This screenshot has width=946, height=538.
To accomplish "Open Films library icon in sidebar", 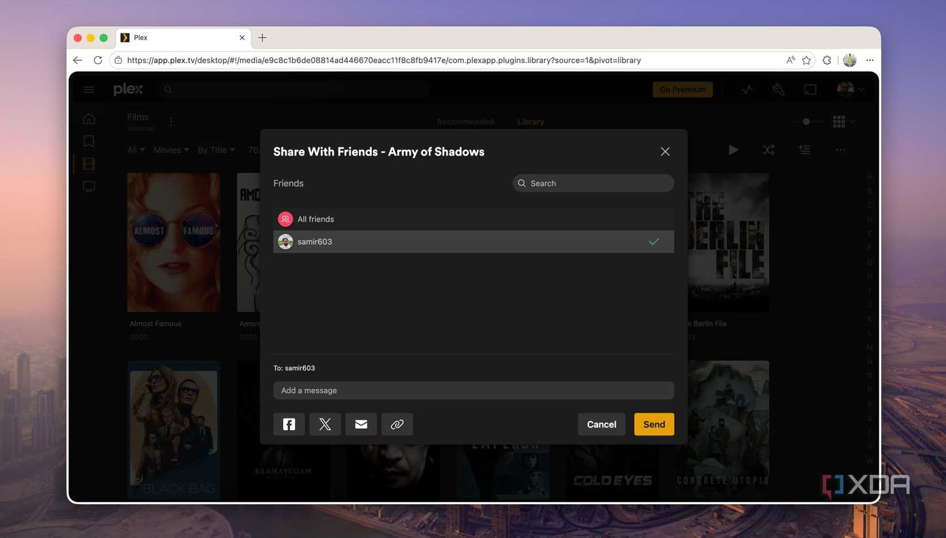I will click(x=89, y=163).
